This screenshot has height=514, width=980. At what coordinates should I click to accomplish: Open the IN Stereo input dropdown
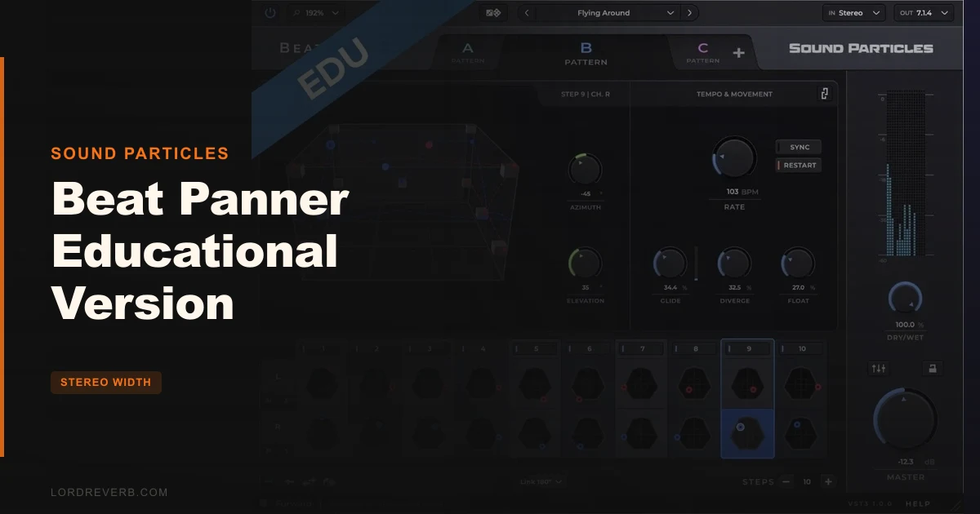click(x=853, y=12)
